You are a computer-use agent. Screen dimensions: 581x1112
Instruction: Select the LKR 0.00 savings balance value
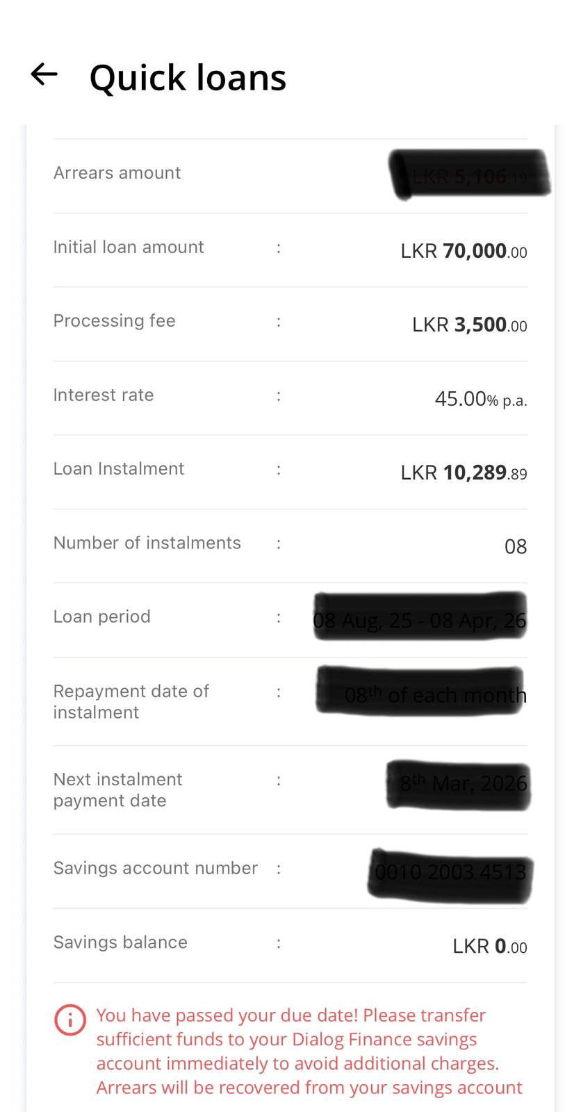click(489, 946)
